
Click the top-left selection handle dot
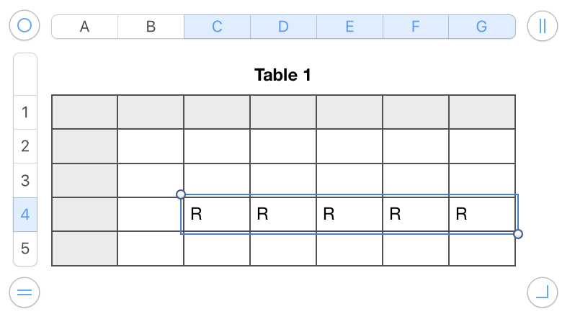[x=181, y=194]
